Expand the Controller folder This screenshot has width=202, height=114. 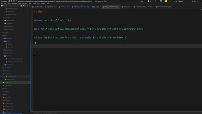click(3, 38)
